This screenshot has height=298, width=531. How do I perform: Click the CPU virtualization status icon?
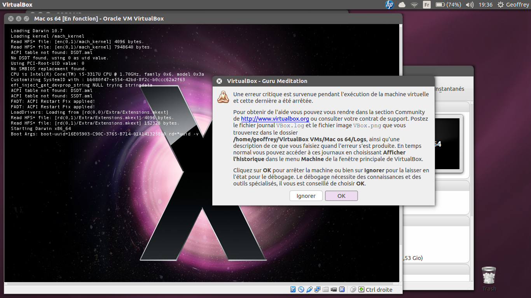[342, 289]
